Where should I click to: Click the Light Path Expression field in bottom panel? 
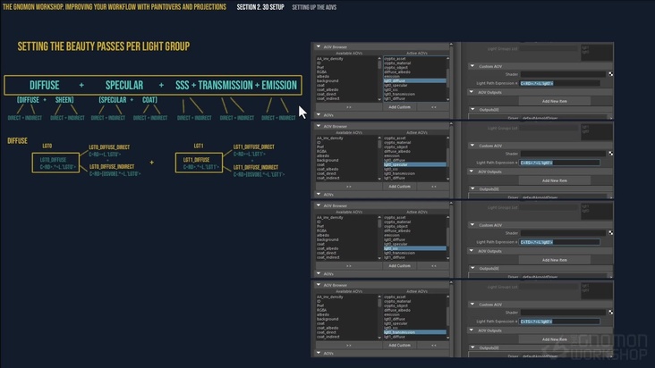560,322
